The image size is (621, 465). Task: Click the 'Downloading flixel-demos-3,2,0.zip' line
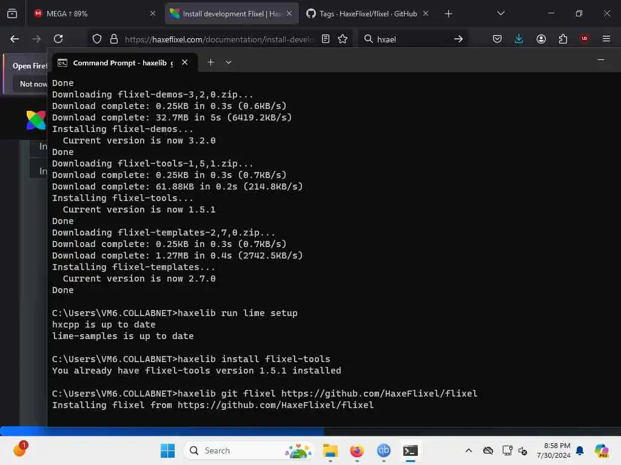(152, 94)
